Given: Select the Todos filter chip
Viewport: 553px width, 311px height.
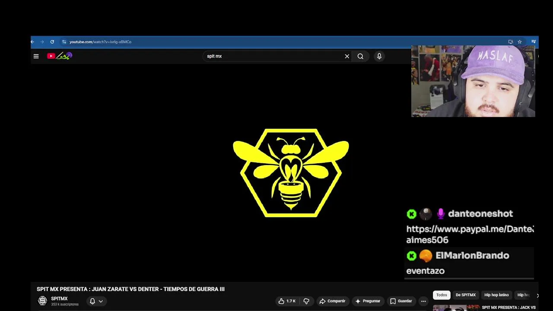Looking at the screenshot, I should point(442,295).
